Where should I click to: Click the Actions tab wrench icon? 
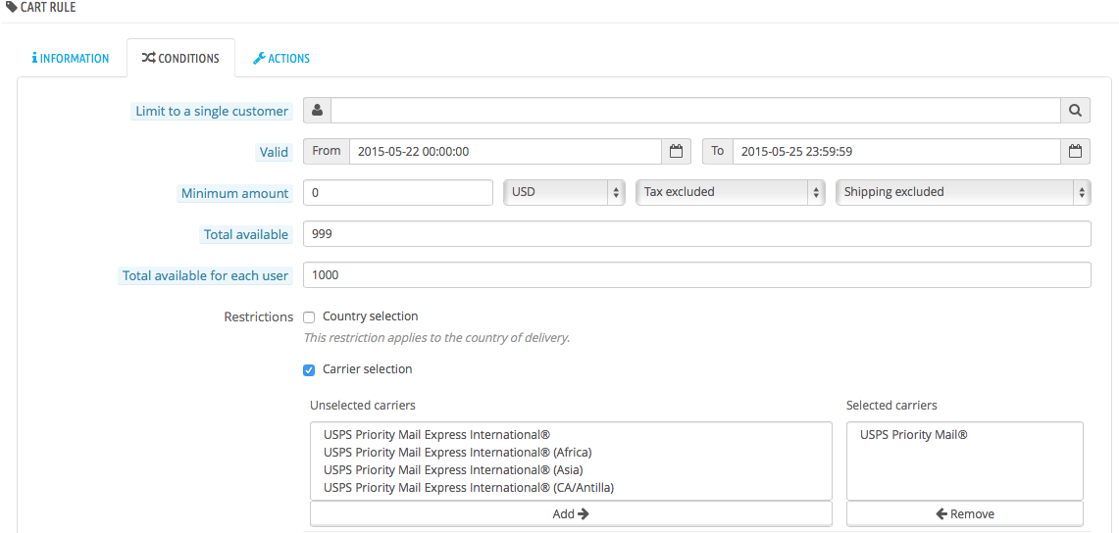tap(259, 59)
